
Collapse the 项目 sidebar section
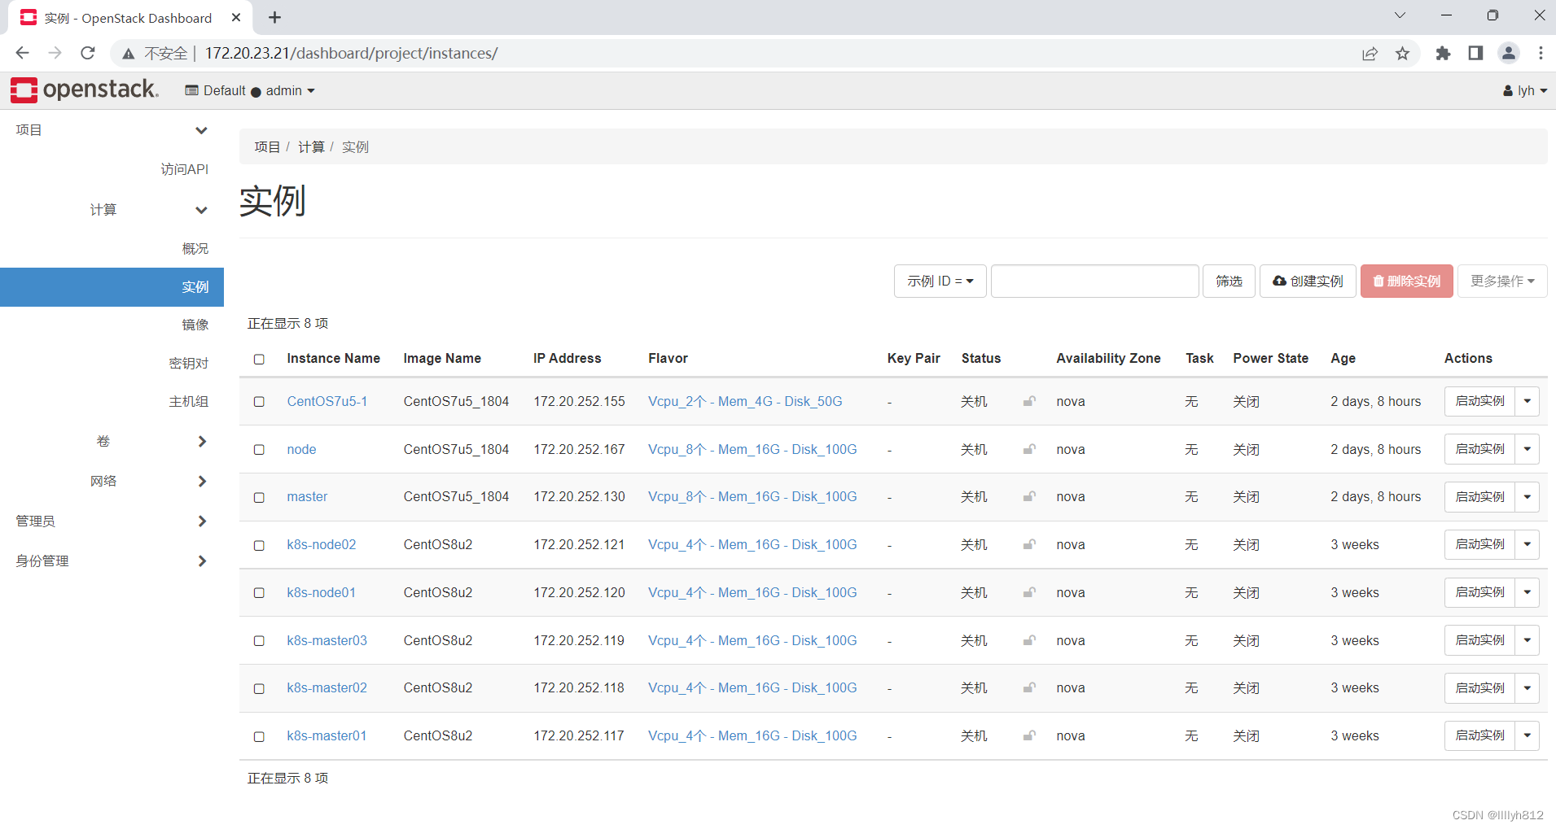pyautogui.click(x=112, y=130)
